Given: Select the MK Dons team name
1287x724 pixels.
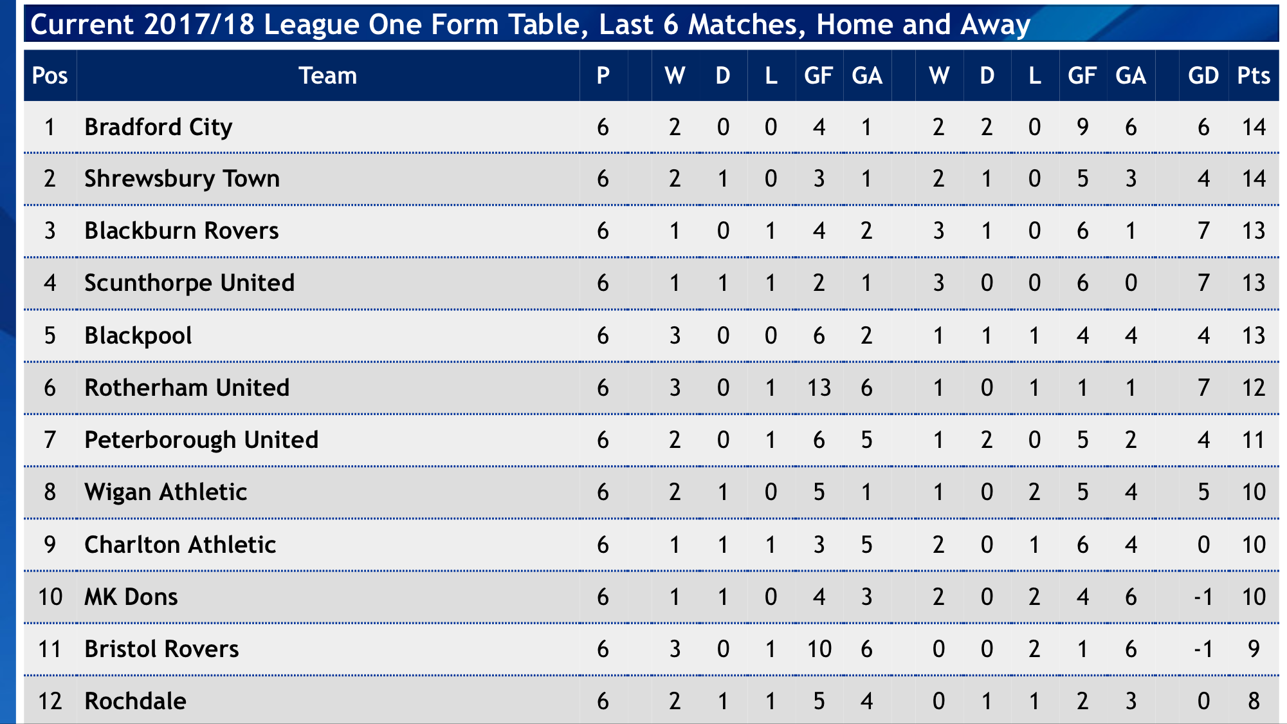Looking at the screenshot, I should click(131, 597).
